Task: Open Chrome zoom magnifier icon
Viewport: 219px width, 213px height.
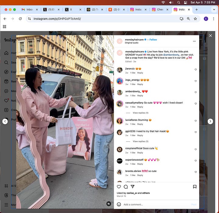Action: 188,19
